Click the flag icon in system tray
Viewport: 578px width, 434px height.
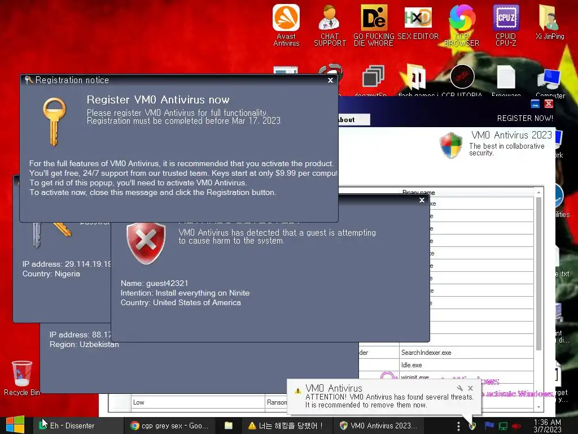489,426
